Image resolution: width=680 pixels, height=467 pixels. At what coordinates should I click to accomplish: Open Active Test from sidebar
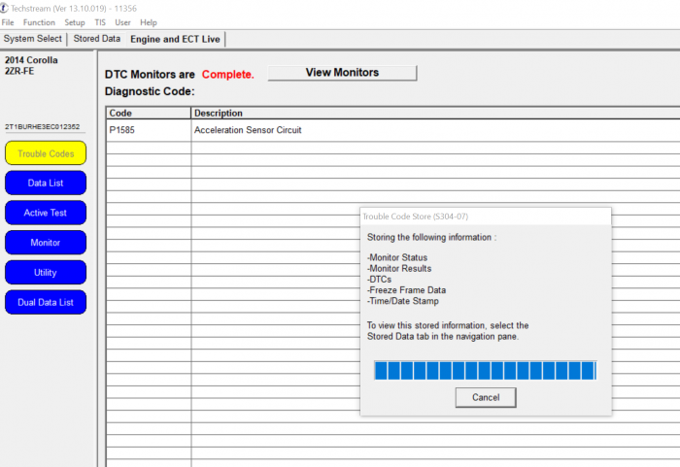coord(46,213)
